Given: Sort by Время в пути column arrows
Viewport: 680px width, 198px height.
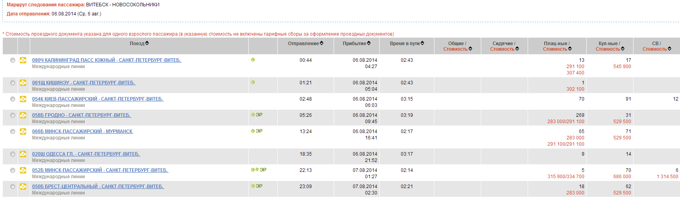Looking at the screenshot, I should click(422, 43).
